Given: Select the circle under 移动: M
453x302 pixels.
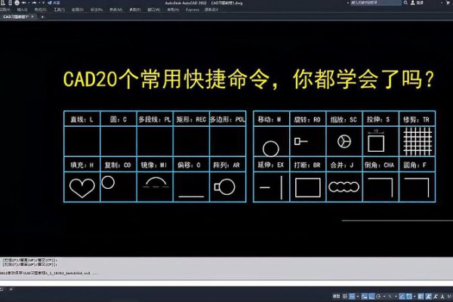Looking at the screenshot, I should 271,149.
